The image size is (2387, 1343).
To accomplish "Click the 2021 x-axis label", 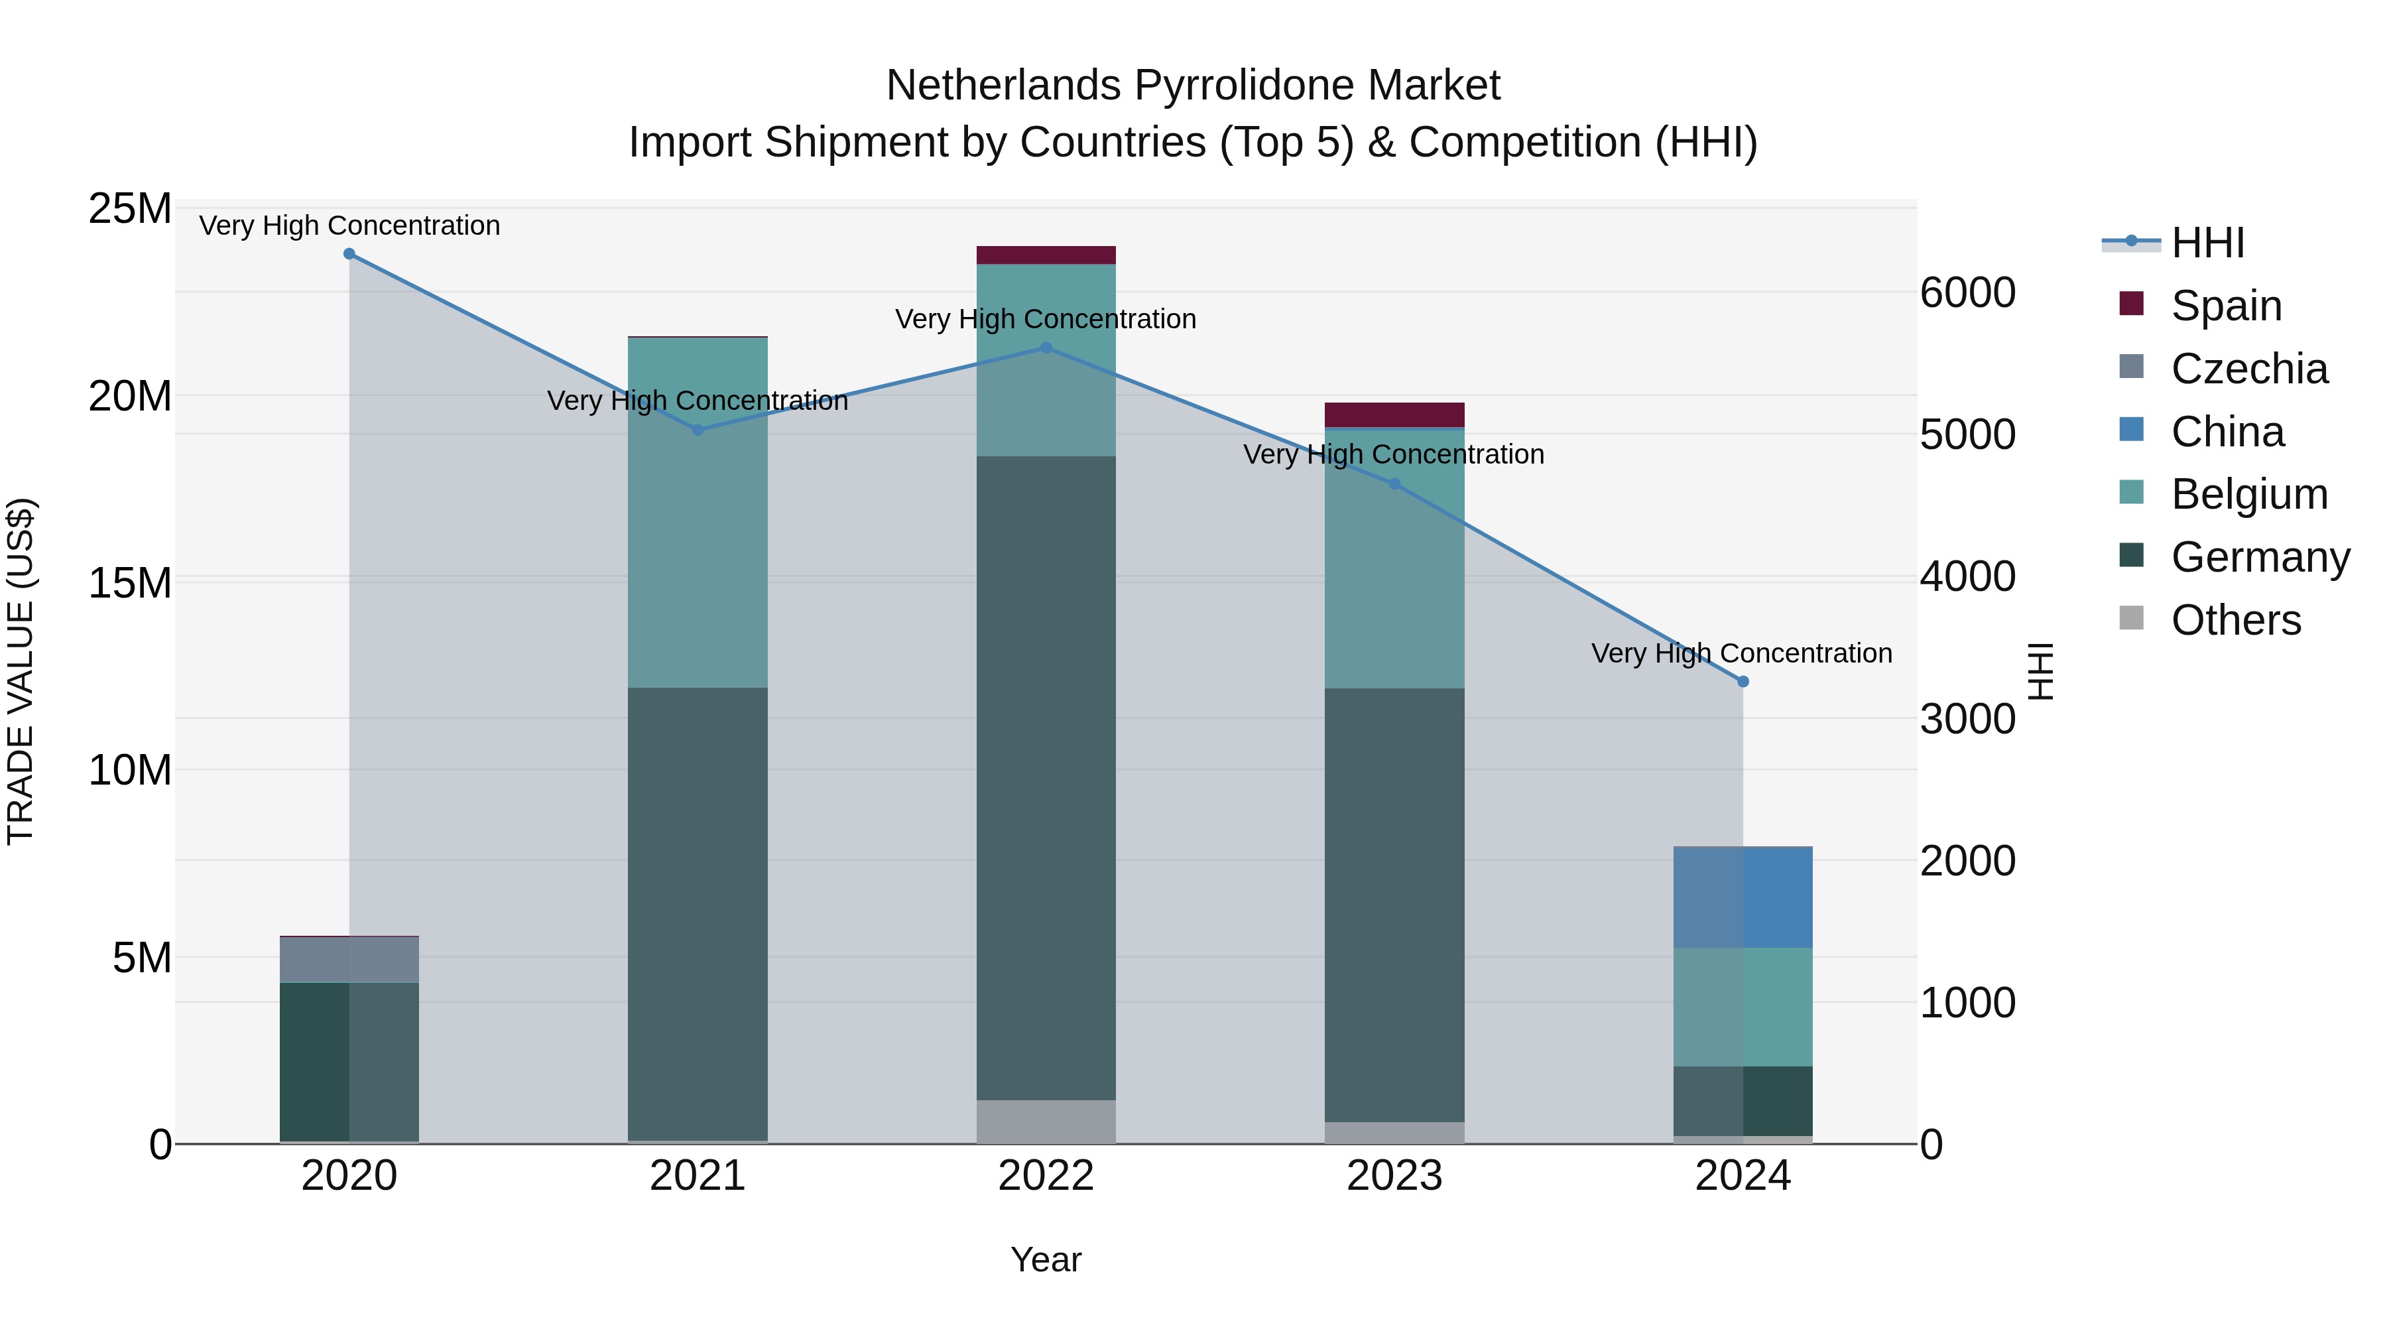I will pyautogui.click(x=698, y=1176).
